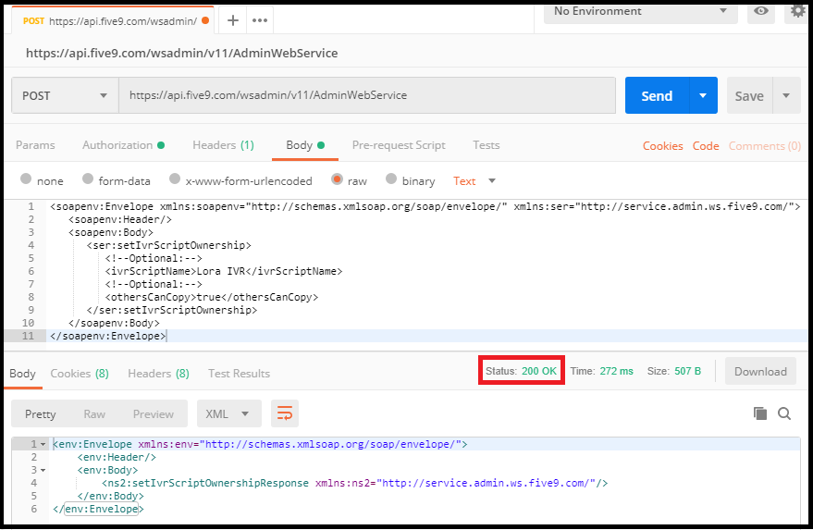
Task: Switch to the Authorization tab
Action: (x=123, y=145)
